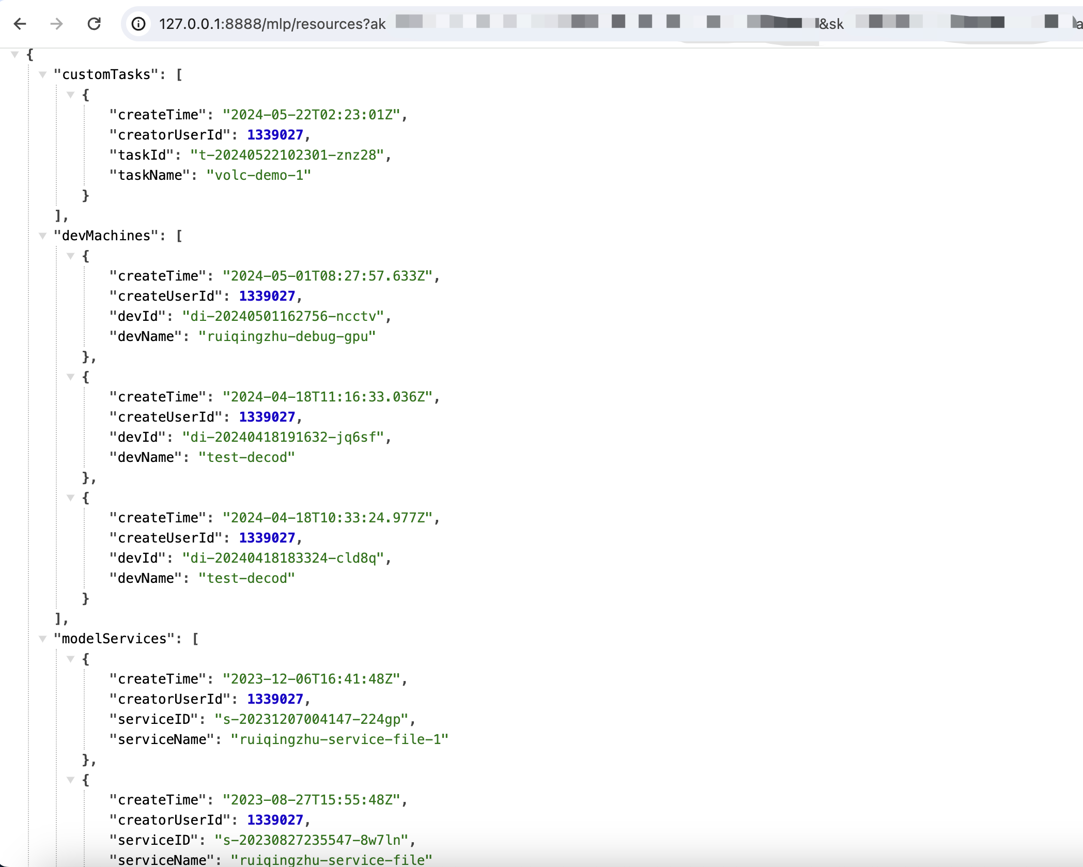Image resolution: width=1083 pixels, height=867 pixels.
Task: Click taskName value "volc-demo-1"
Action: (259, 176)
